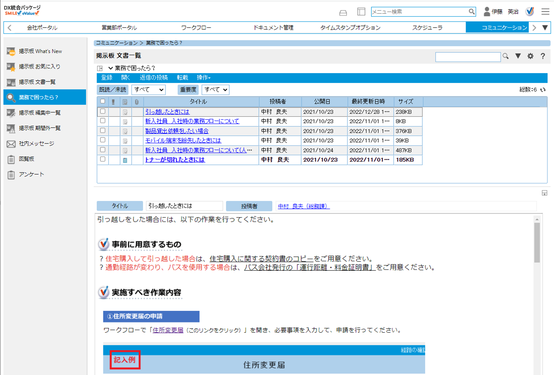554x375 pixels.
Task: Click the preview pane vertical scrollbar thumb
Action: point(537,242)
